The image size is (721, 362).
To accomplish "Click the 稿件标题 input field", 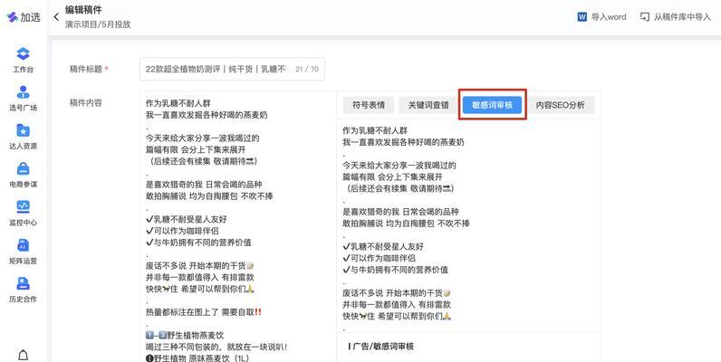I will pos(232,69).
